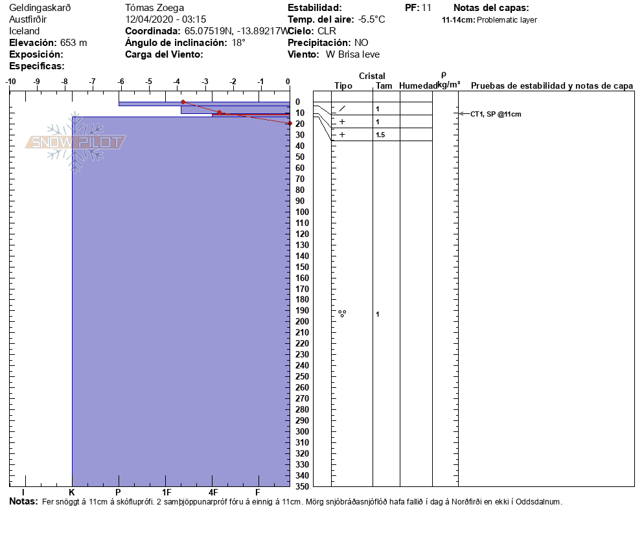The image size is (644, 544).
Task: Select grain size 1 next to the clustered circles symbol
Action: [x=378, y=314]
